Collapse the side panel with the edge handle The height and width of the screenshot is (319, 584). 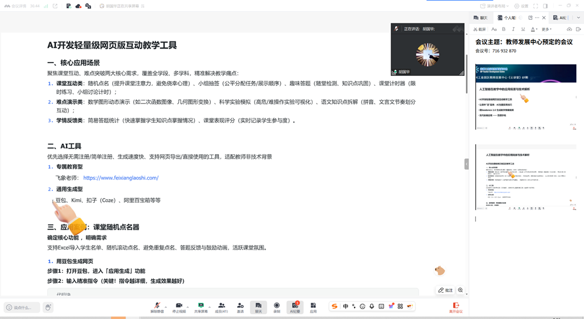(466, 164)
